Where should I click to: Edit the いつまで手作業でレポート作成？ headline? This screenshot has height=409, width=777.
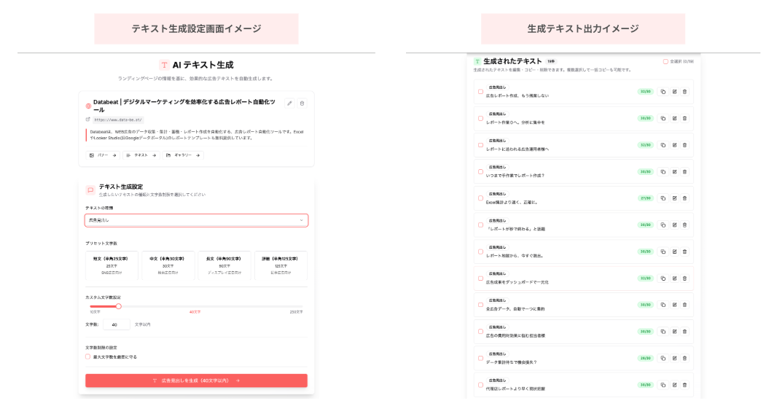coord(674,171)
